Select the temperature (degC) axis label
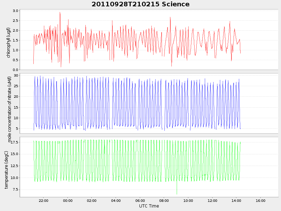This screenshot has width=281, height=211. (6, 170)
